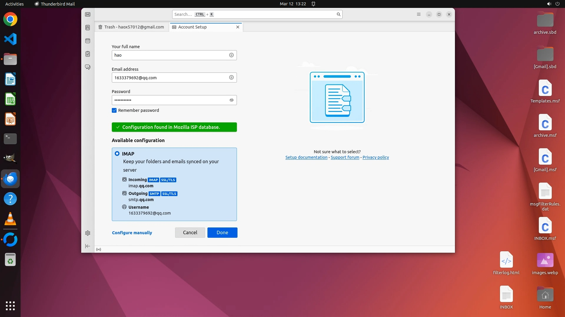
Task: Close the Account Setup tab
Action: point(238,27)
